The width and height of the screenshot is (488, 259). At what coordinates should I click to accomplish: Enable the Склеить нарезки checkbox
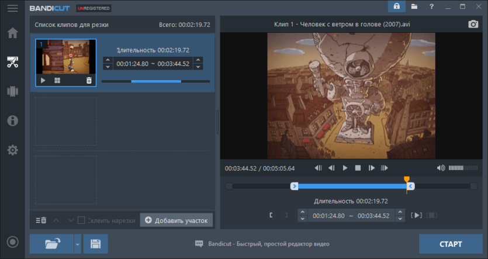(81, 220)
